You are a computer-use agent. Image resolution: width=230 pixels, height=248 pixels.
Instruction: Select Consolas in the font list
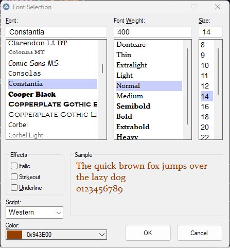point(52,74)
